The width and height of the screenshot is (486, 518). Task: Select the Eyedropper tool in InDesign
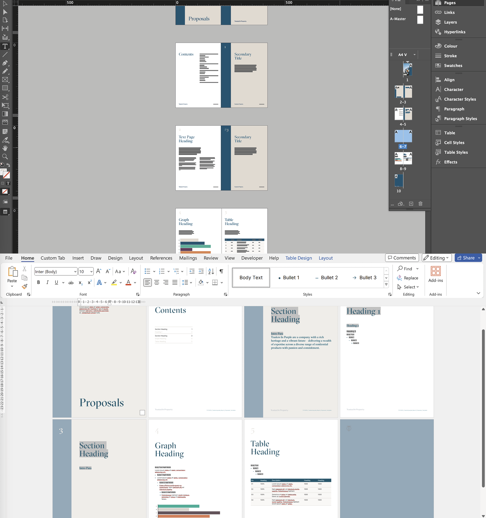coord(5,140)
